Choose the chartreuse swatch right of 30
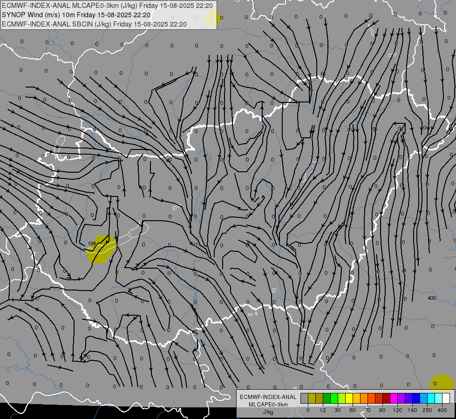Screen dimensions: 456x419 [x=342, y=398]
